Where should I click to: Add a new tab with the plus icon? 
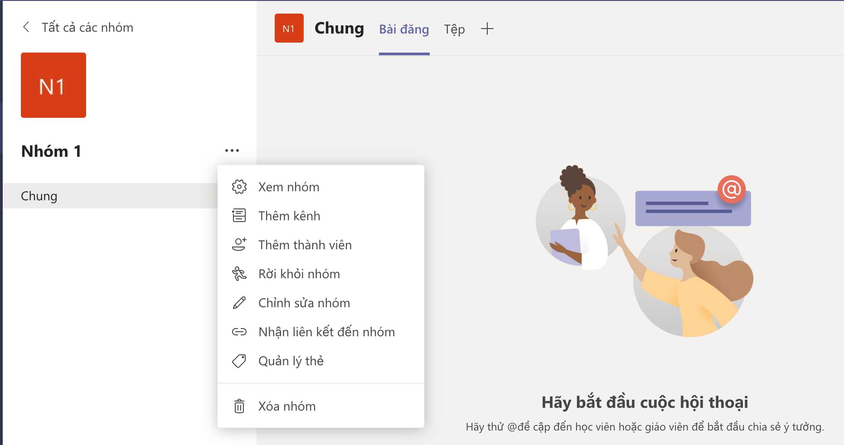point(487,29)
